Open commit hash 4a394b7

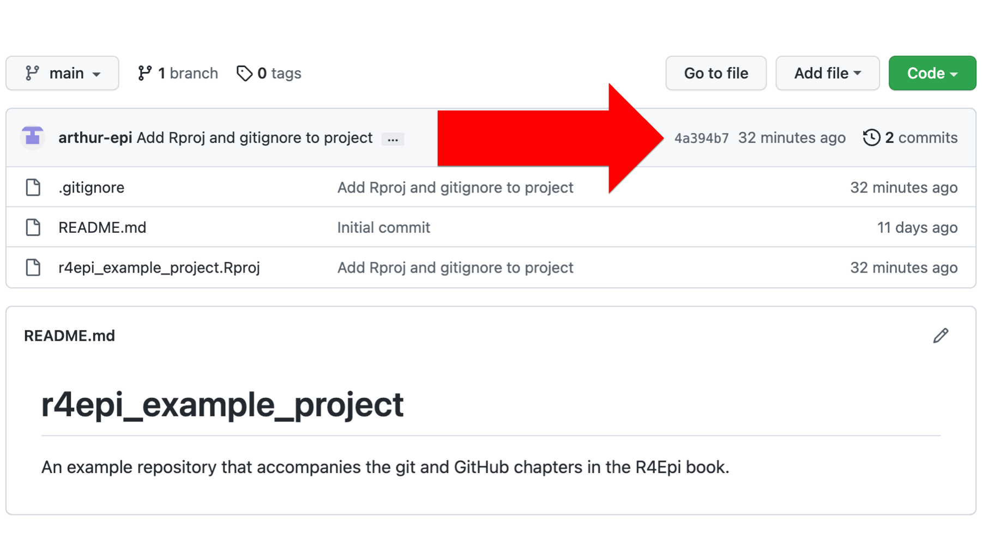tap(701, 138)
